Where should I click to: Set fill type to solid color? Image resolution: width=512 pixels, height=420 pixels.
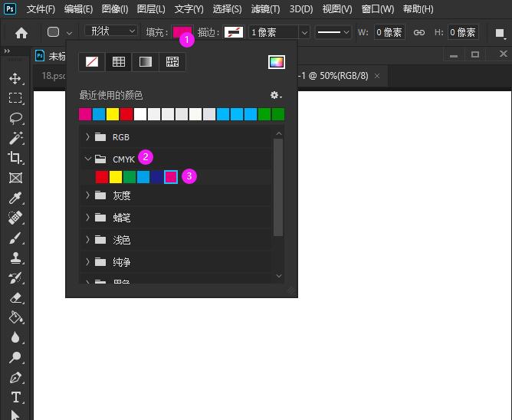coord(119,62)
